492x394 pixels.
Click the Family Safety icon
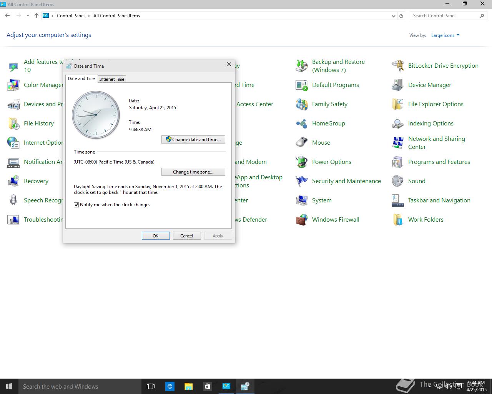click(x=302, y=104)
